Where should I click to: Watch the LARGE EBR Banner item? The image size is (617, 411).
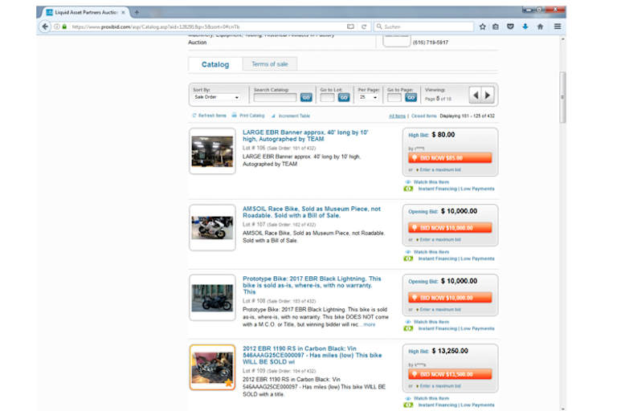431,182
